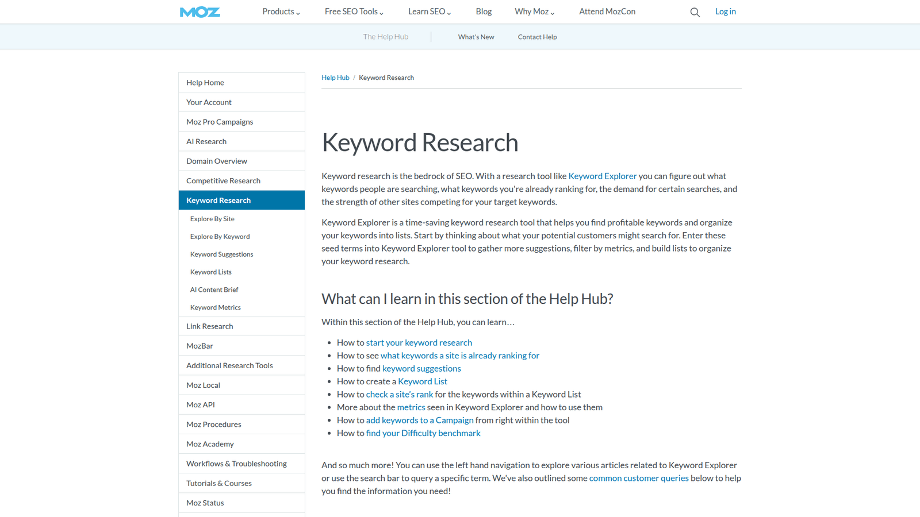Click the search magnifier icon

pyautogui.click(x=695, y=12)
